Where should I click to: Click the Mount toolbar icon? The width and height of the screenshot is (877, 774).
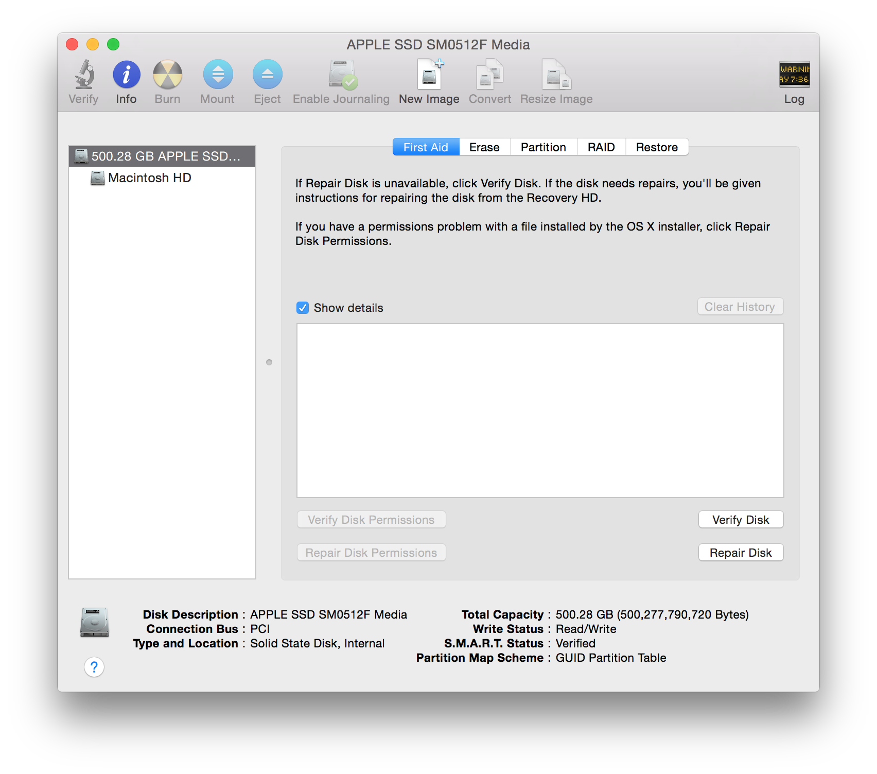click(x=218, y=75)
